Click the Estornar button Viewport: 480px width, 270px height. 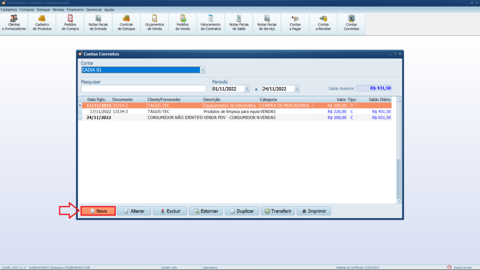206,211
